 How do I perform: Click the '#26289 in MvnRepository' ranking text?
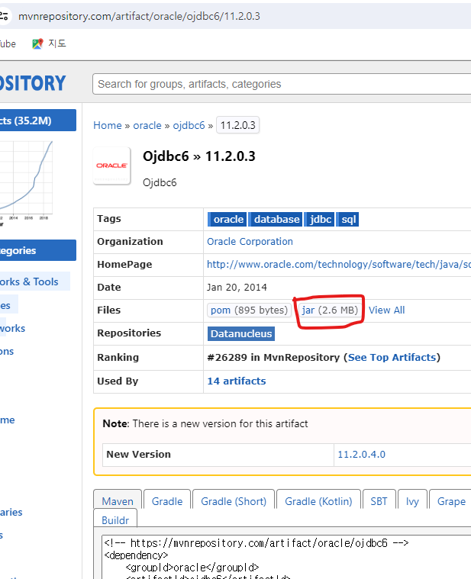273,358
